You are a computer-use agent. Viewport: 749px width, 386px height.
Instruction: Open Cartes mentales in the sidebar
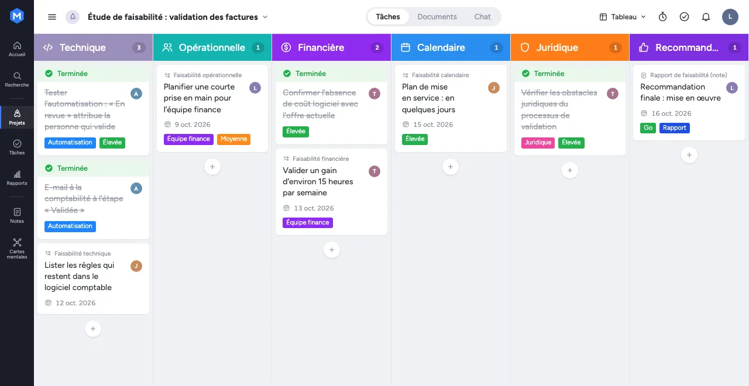point(17,249)
